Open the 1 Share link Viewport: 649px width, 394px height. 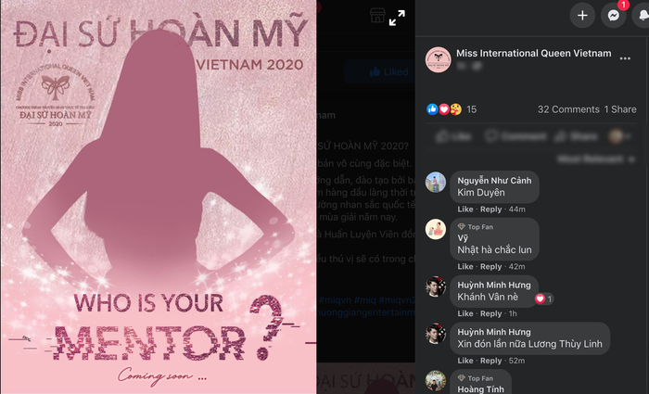[620, 109]
